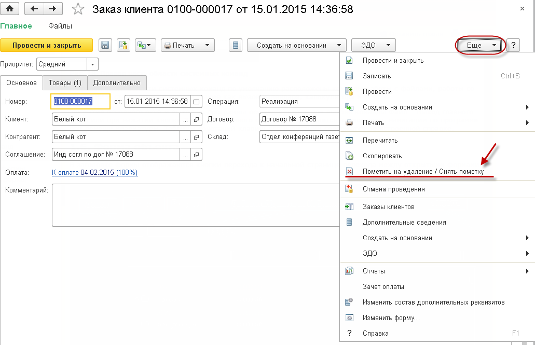
Task: Click the post document toolbar icon
Action: coord(124,45)
